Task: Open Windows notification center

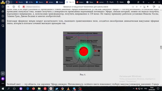Action: (158, 89)
